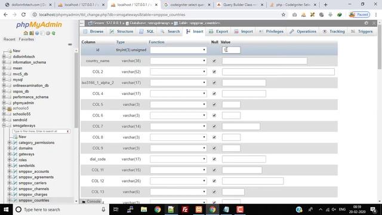
Task: Open the Export tab
Action: click(218, 32)
